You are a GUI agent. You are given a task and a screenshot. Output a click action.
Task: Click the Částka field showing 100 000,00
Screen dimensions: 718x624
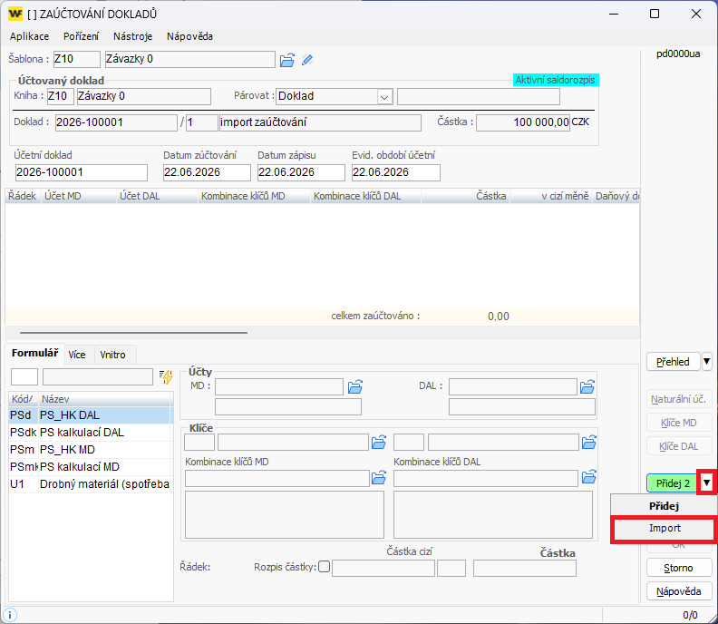coord(523,122)
